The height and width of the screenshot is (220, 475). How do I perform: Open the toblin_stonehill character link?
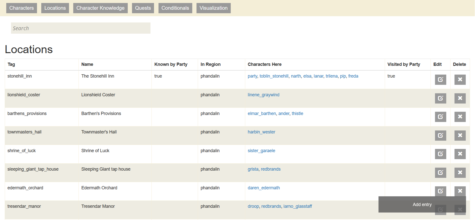[274, 76]
